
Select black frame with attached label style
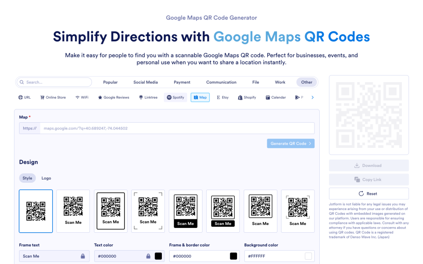point(185,211)
